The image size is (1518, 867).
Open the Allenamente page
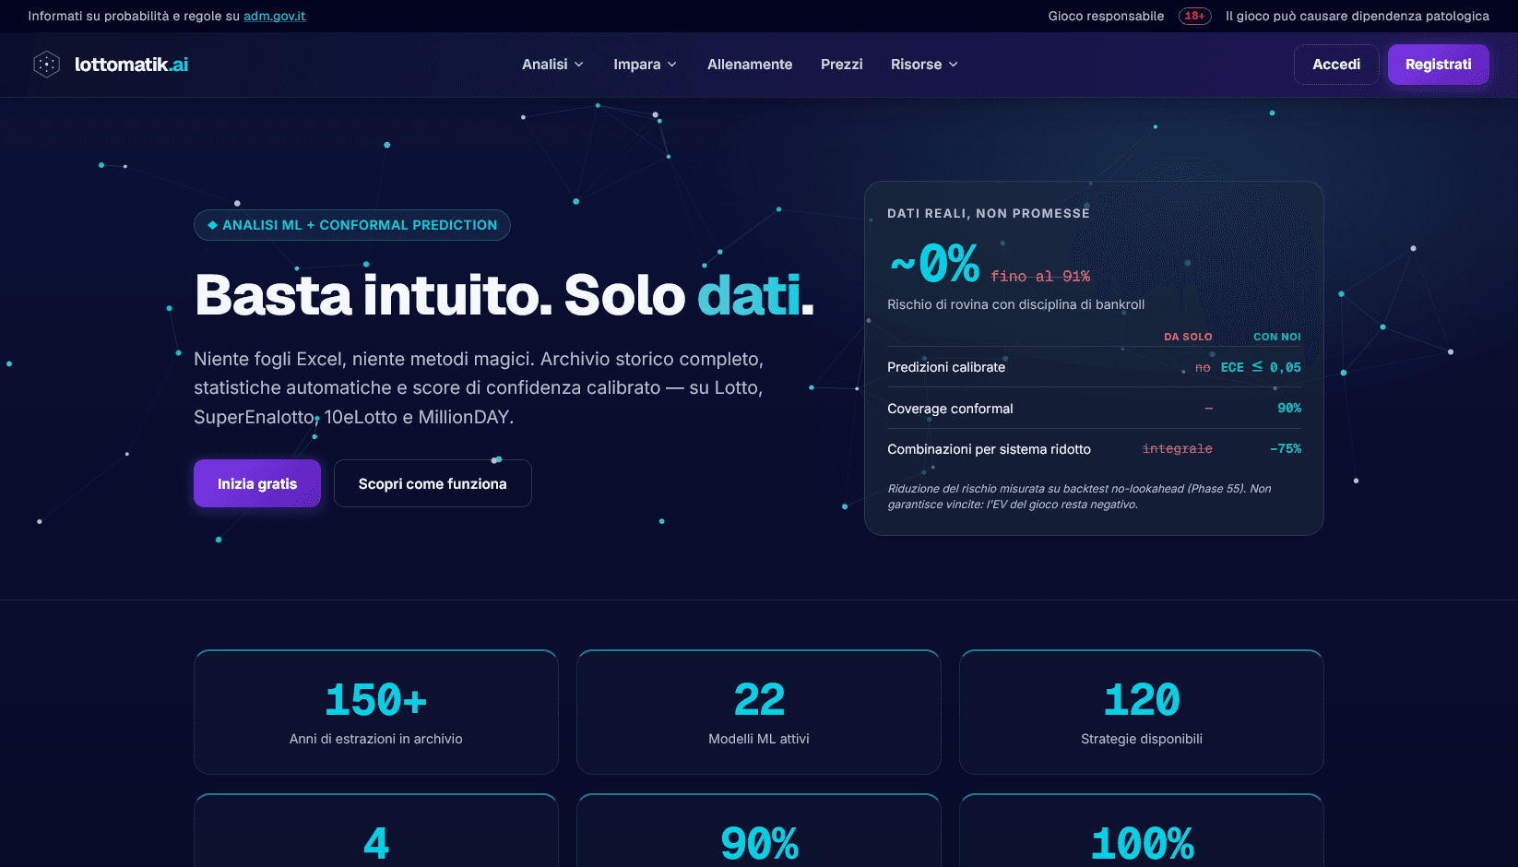[x=750, y=65]
